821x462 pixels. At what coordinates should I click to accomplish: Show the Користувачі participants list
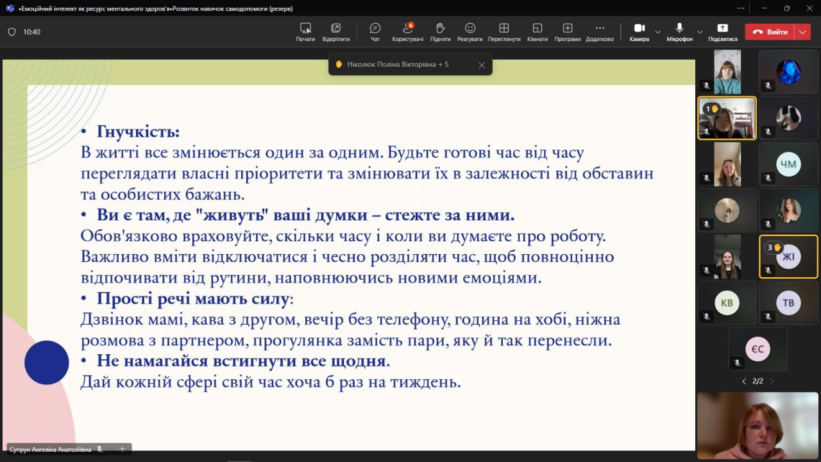(x=407, y=31)
